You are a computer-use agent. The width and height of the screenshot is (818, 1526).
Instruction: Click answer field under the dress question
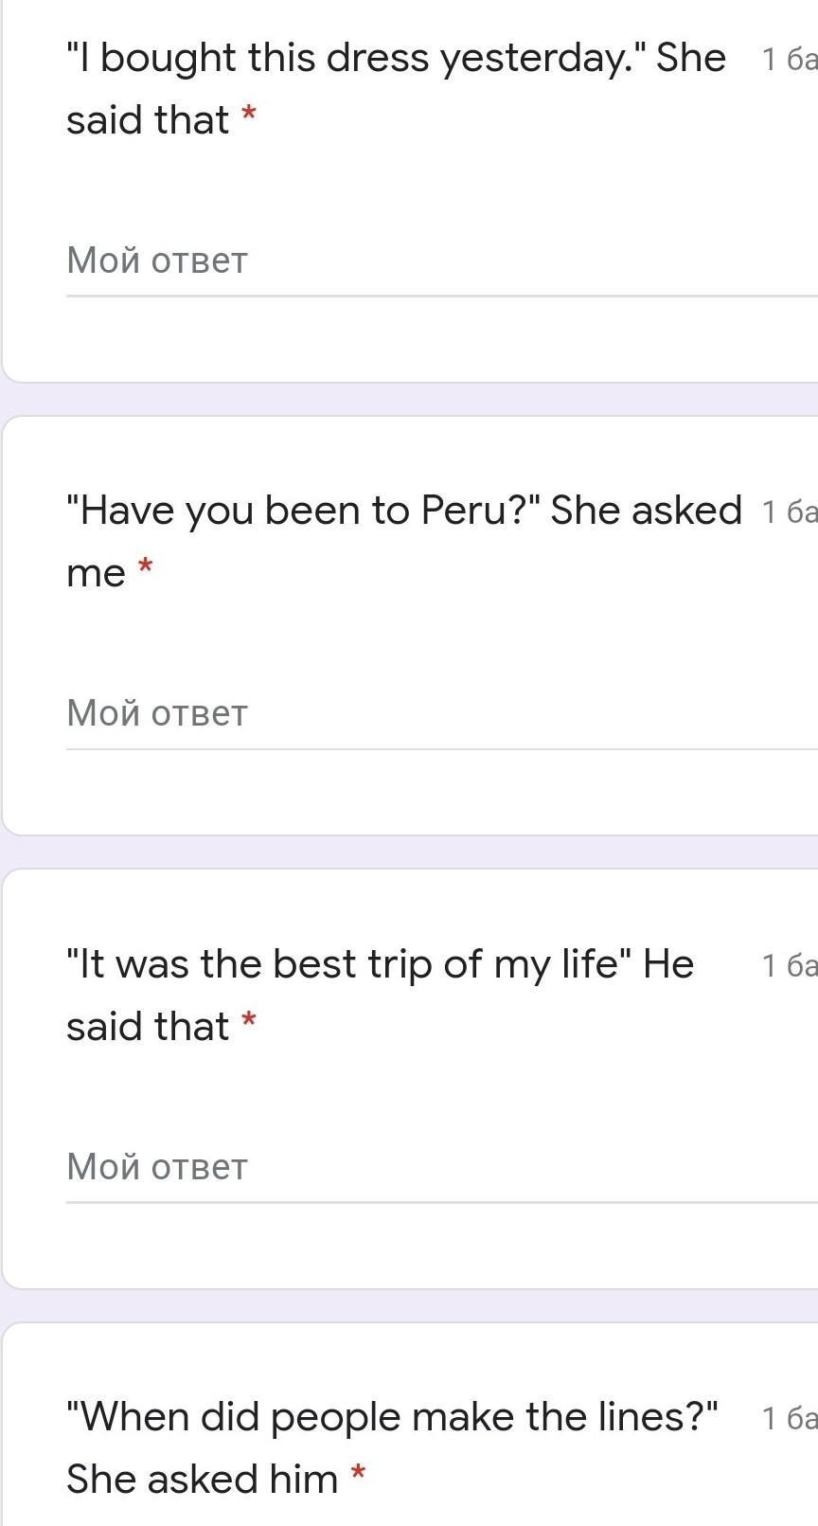point(436,260)
